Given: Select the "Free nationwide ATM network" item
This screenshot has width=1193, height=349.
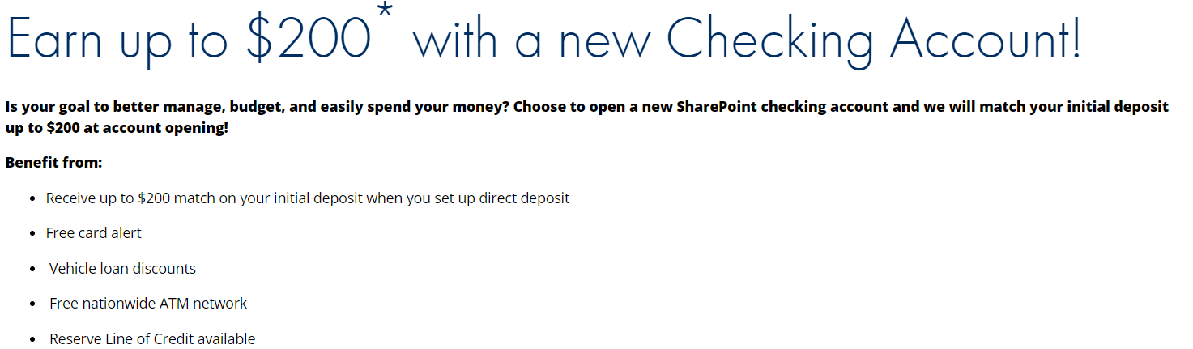Looking at the screenshot, I should point(148,304).
